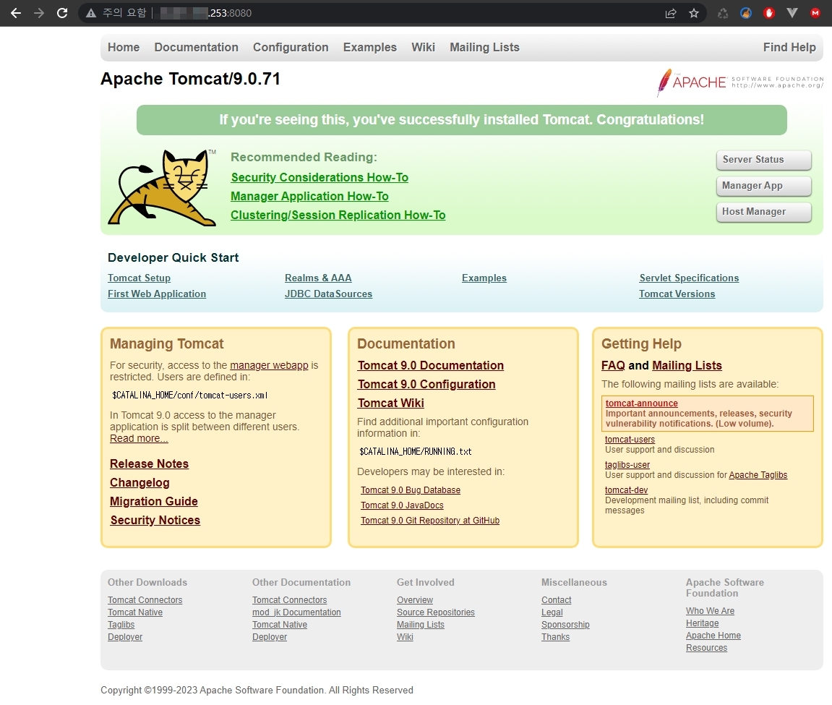This screenshot has width=832, height=705.
Task: Open the FAQ link in Getting Help
Action: pos(613,366)
